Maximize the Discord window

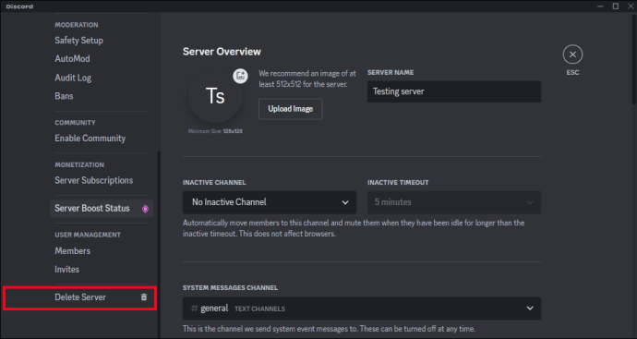(x=616, y=6)
